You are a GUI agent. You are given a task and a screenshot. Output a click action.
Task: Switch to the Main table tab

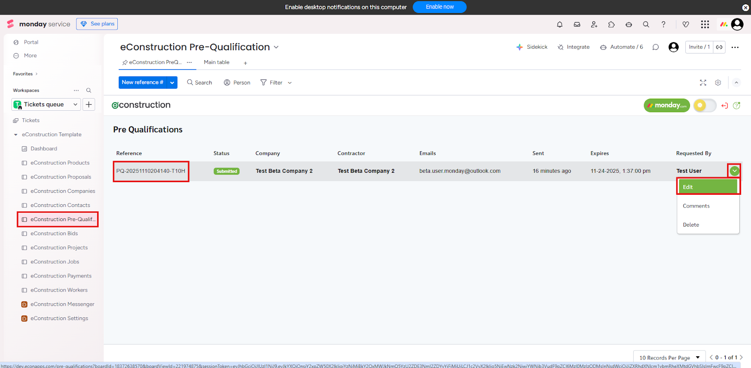click(x=216, y=62)
